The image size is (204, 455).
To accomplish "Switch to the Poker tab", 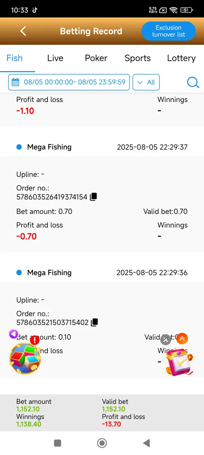I will (96, 58).
